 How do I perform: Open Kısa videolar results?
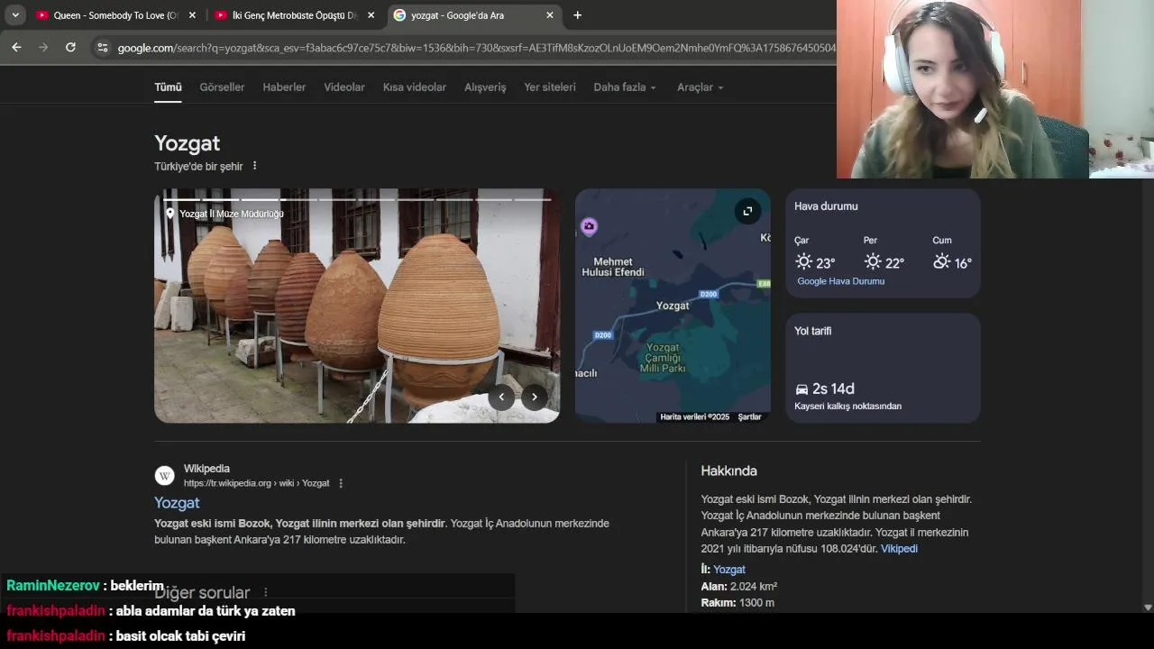(415, 87)
